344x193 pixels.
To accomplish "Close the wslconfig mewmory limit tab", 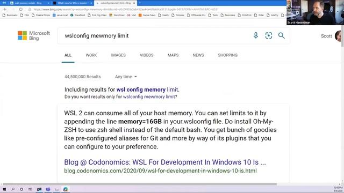I will pyautogui.click(x=134, y=3).
